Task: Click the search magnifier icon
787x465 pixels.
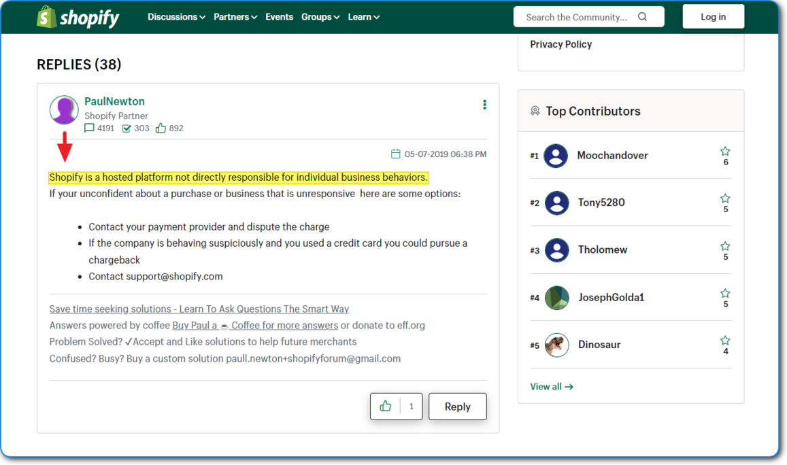Action: point(642,16)
